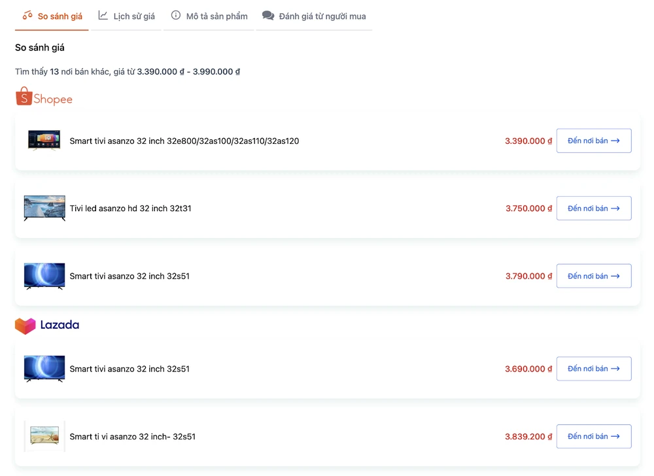The height and width of the screenshot is (476, 654).
Task: Click the Shopee logo
Action: pyautogui.click(x=44, y=97)
